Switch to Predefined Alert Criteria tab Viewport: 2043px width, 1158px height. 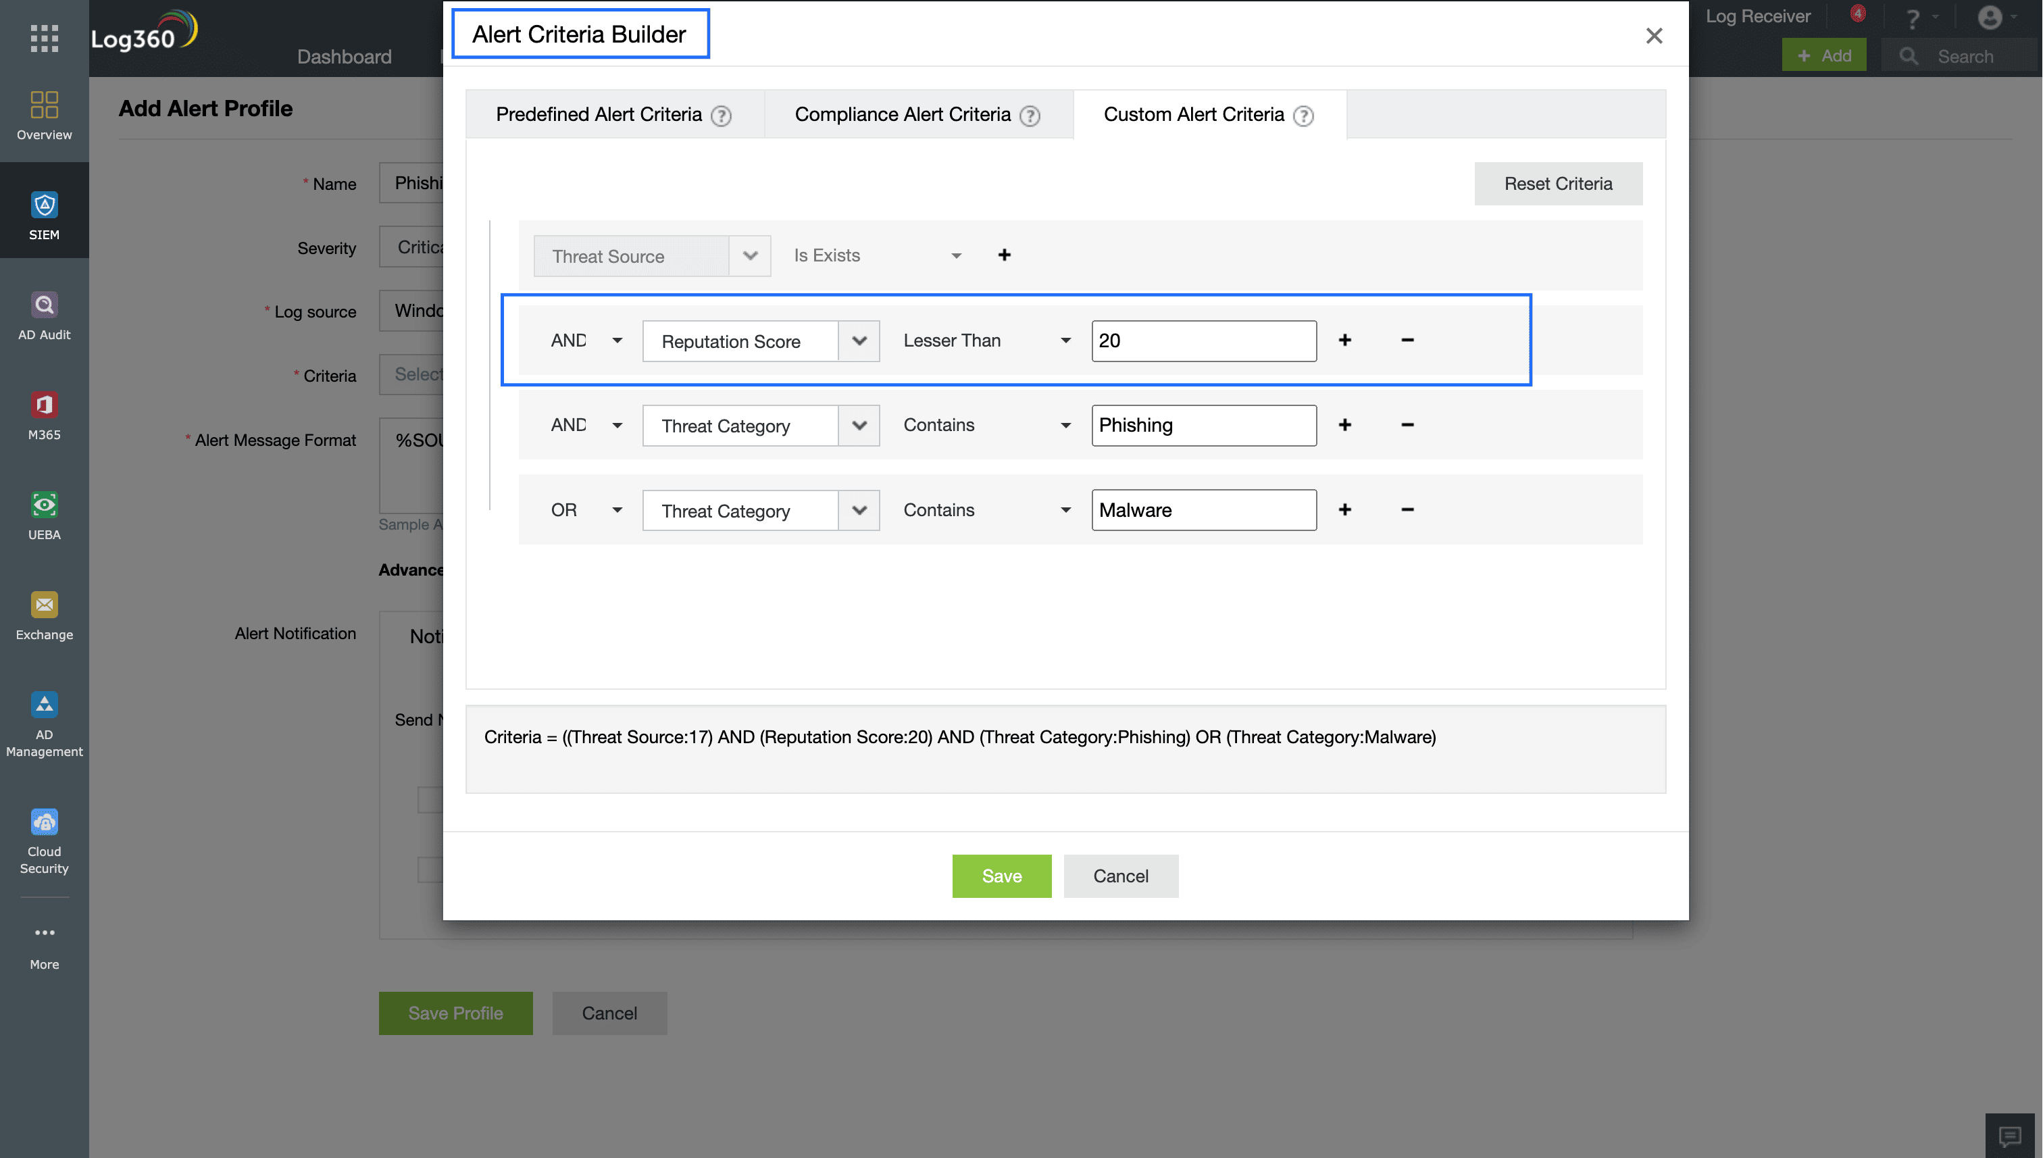tap(598, 115)
